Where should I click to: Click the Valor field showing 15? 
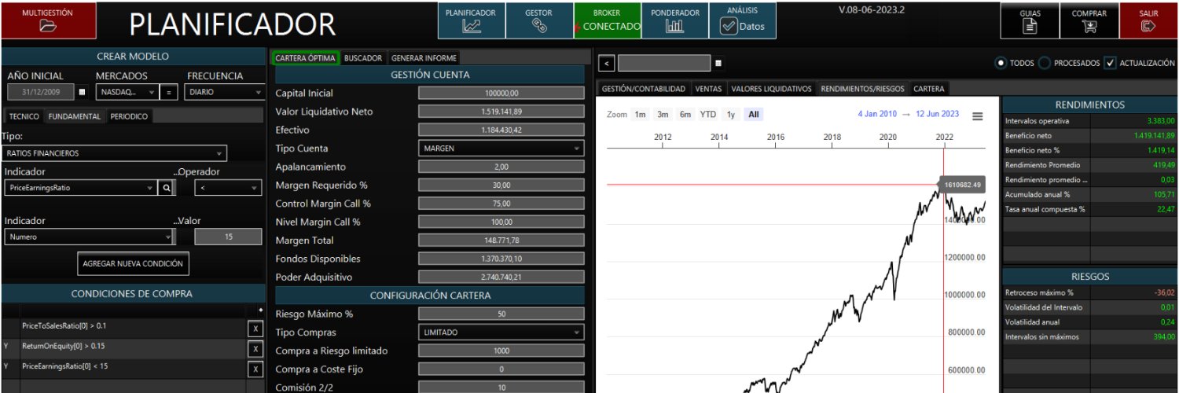[x=228, y=237]
